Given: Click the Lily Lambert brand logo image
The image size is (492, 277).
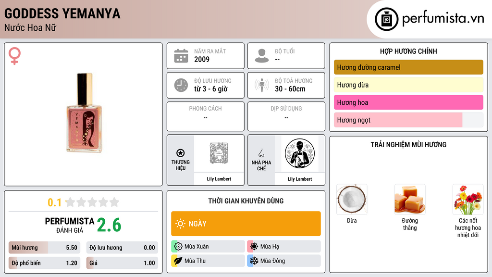Looking at the screenshot, I should point(219,153).
